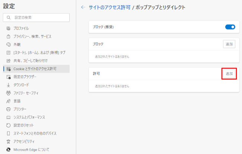Toggle the ブロック (推奨) switch off

230,27
